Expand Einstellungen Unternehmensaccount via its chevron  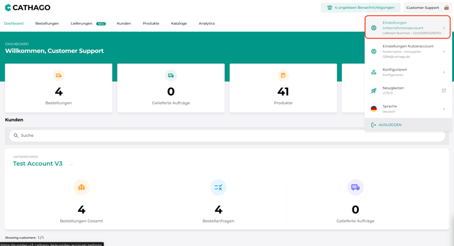click(x=444, y=28)
